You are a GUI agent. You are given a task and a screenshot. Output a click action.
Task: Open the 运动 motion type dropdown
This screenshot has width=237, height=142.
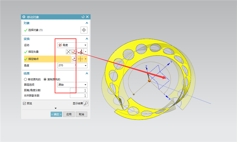click(x=72, y=45)
